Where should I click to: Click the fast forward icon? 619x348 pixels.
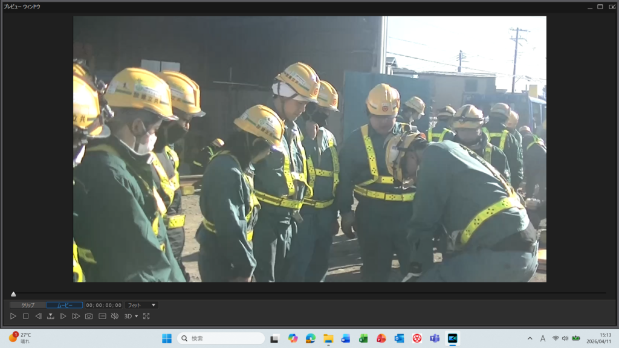[76, 316]
